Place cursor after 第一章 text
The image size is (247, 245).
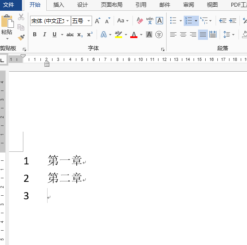tap(83, 161)
